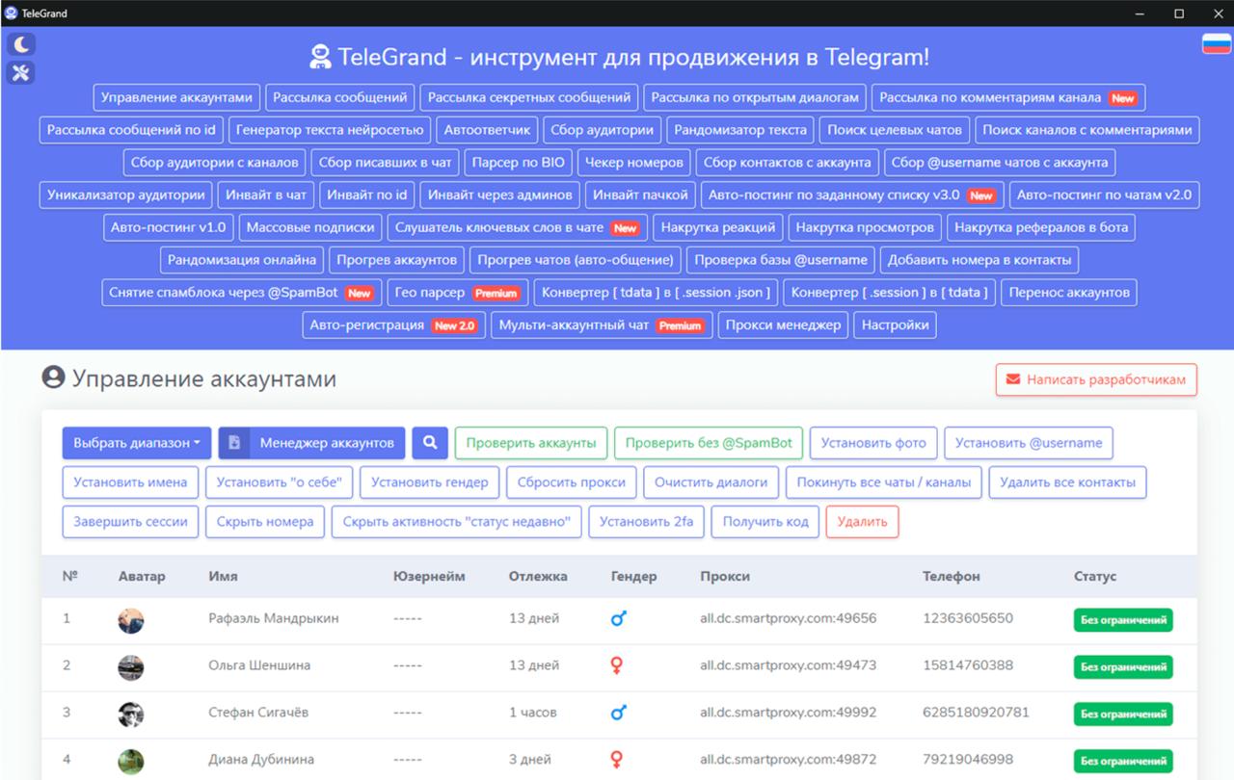Click the male gender icon for Рафаэль Мандрыкин
Screen dimensions: 1234x780
coord(619,618)
